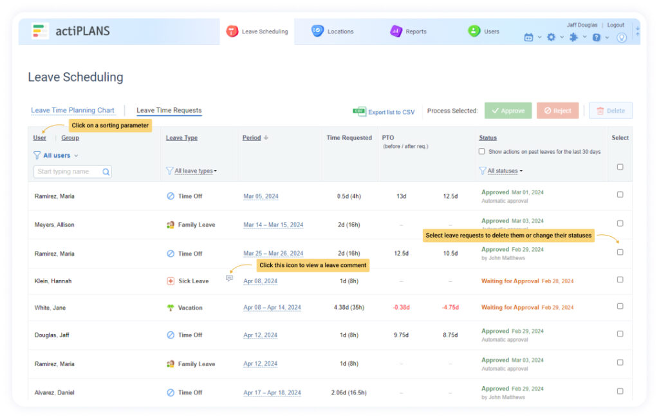Open the settings gear icon

coord(551,37)
